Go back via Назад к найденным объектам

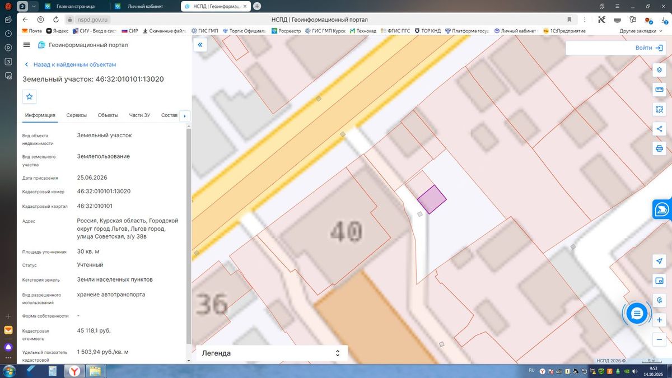pyautogui.click(x=69, y=65)
